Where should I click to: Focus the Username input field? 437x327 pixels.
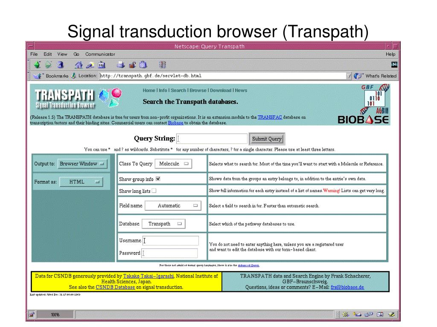(171, 241)
